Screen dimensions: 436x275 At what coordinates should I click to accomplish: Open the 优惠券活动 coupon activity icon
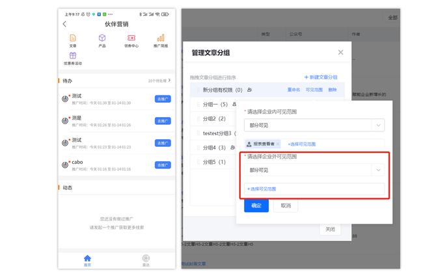[73, 58]
